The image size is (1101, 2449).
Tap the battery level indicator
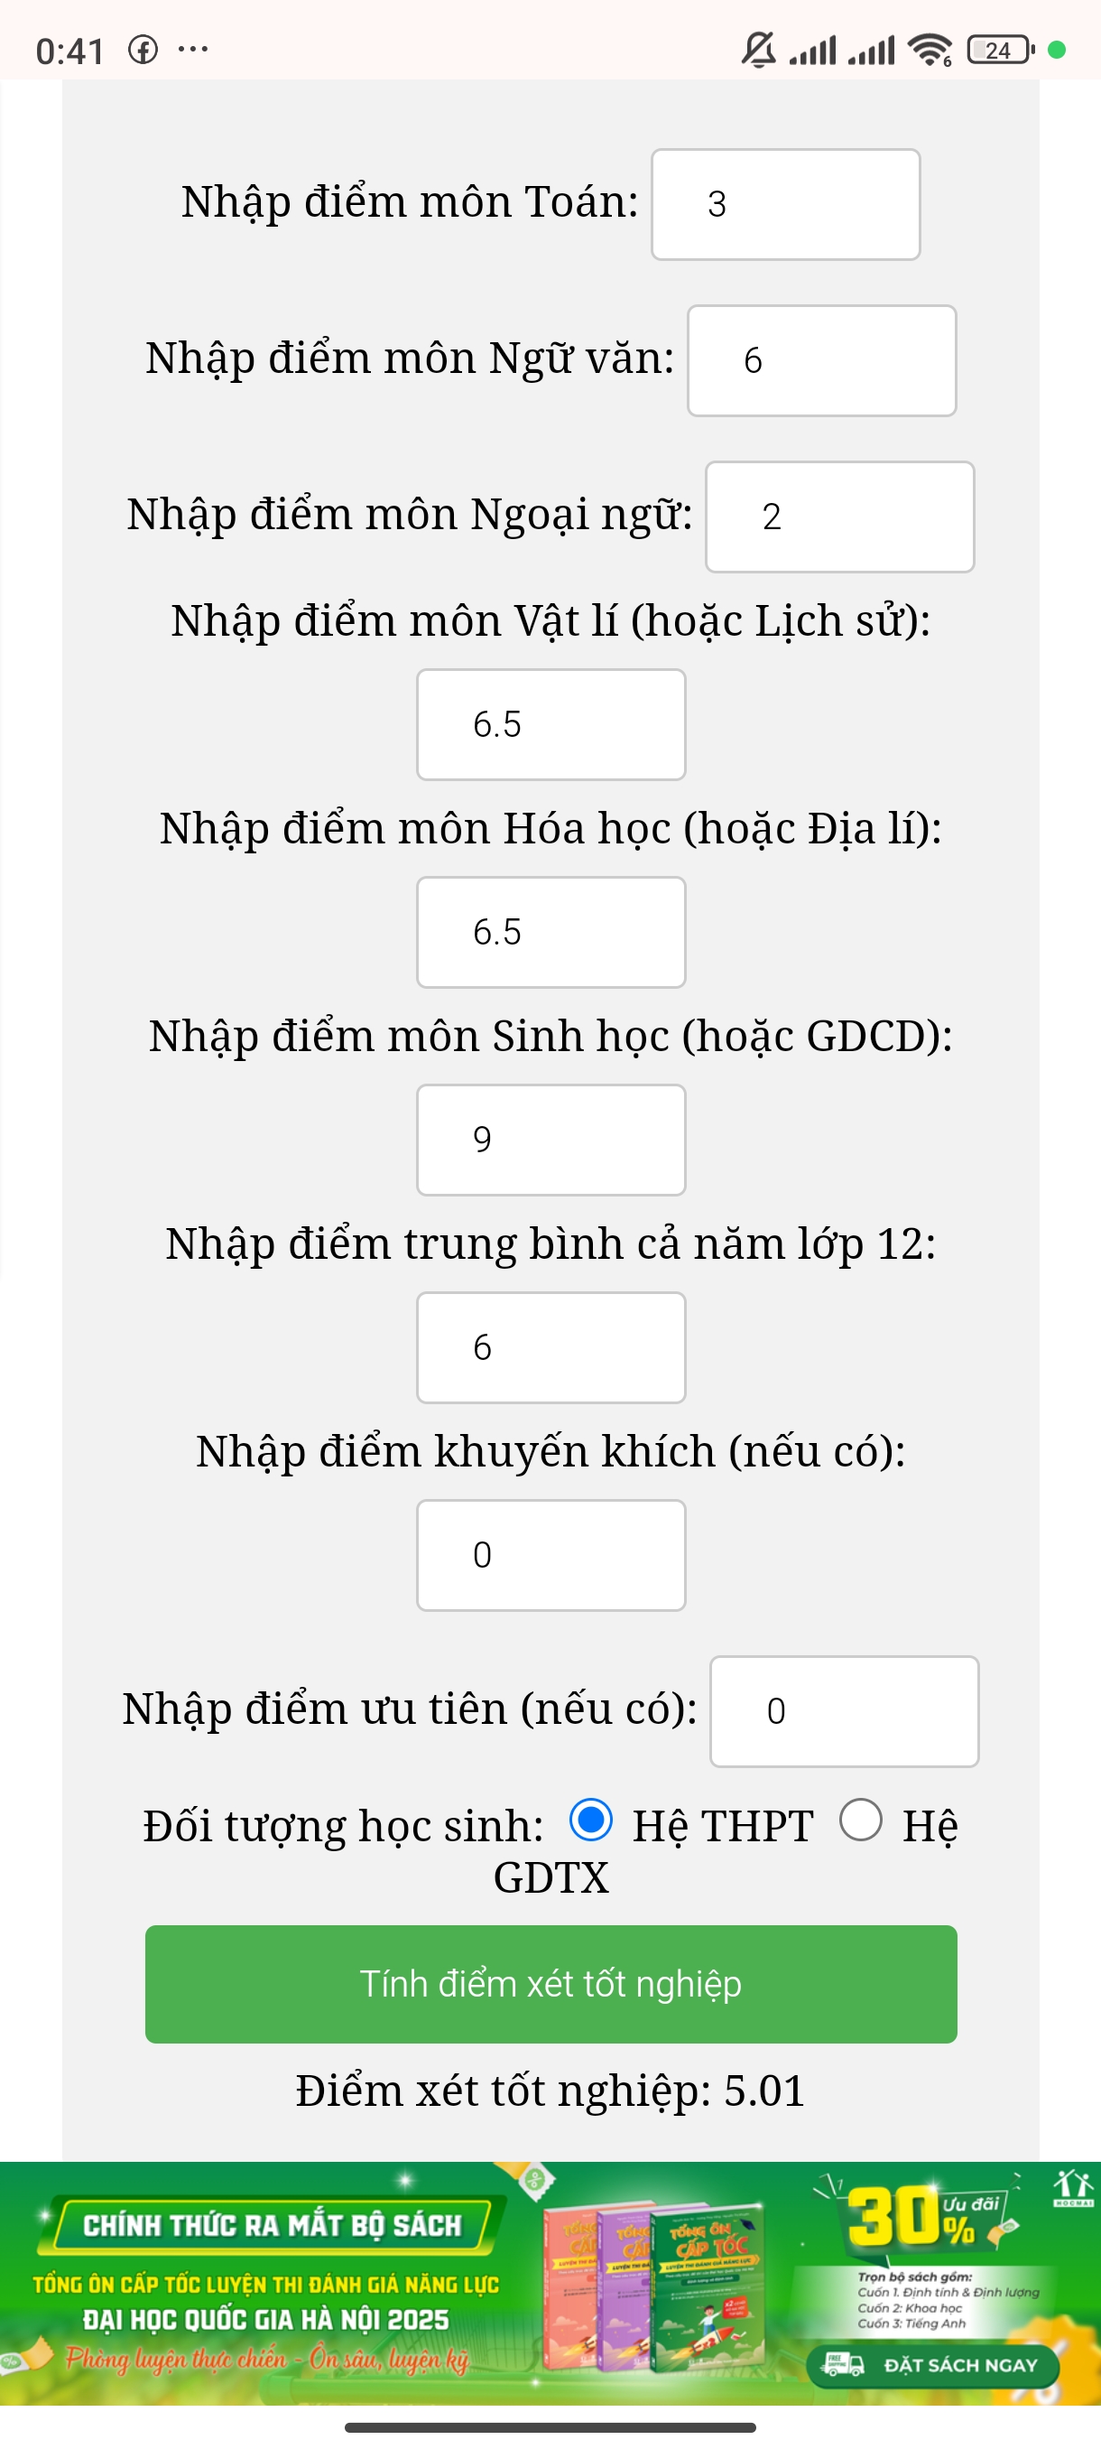(1000, 50)
